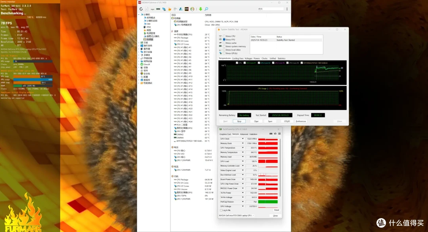Select DirectX item in AIDA64 tree
This screenshot has height=232, width=428.
click(145, 64)
